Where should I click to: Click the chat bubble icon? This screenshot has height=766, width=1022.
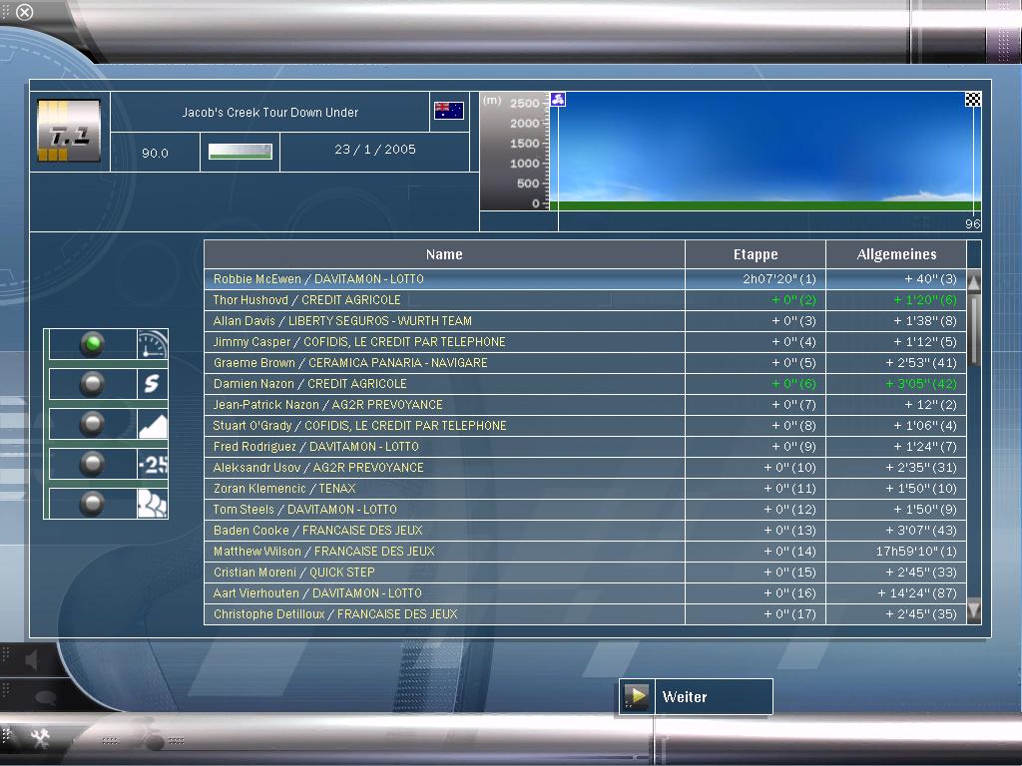[45, 698]
